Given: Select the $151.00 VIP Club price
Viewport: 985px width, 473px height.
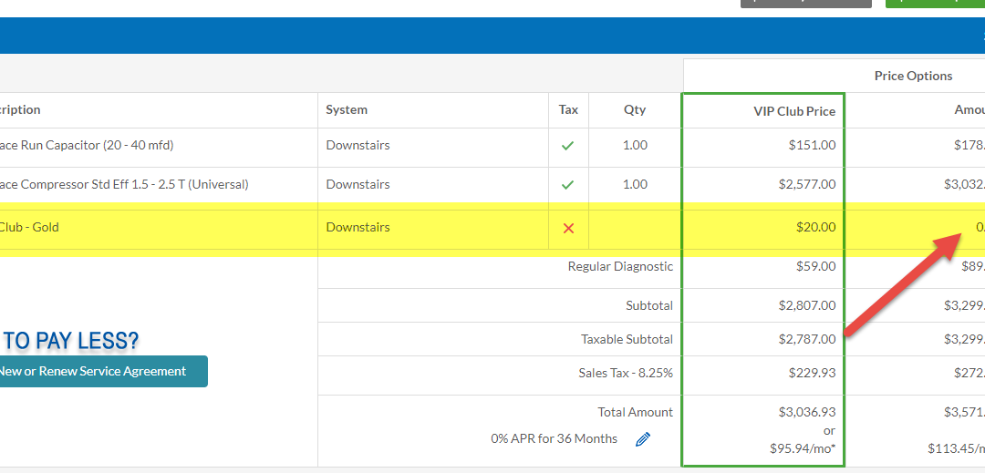Looking at the screenshot, I should tap(812, 146).
